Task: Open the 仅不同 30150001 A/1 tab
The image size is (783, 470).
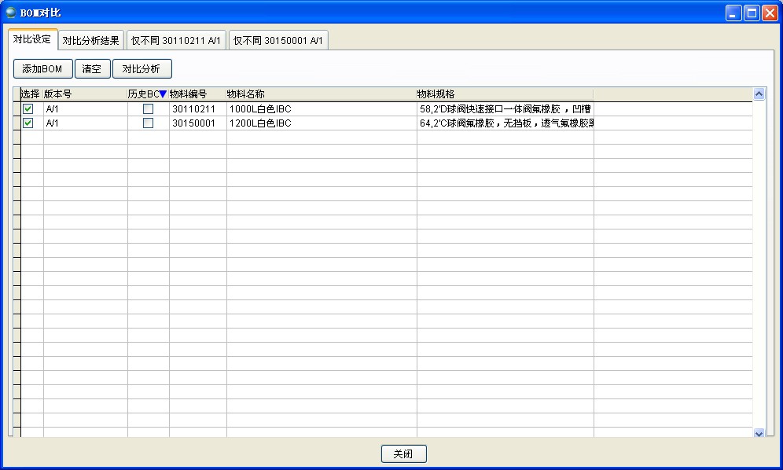Action: (278, 40)
